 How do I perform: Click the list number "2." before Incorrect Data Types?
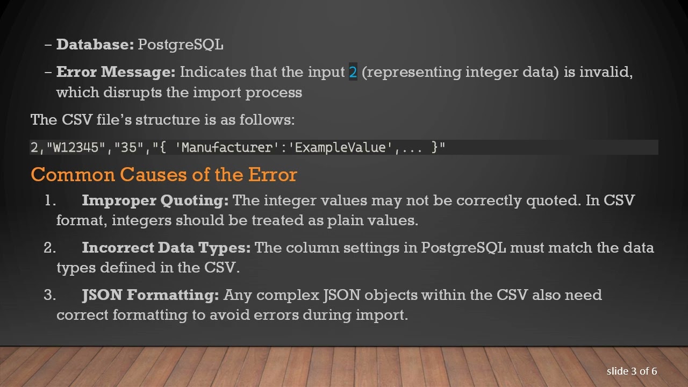tap(50, 248)
